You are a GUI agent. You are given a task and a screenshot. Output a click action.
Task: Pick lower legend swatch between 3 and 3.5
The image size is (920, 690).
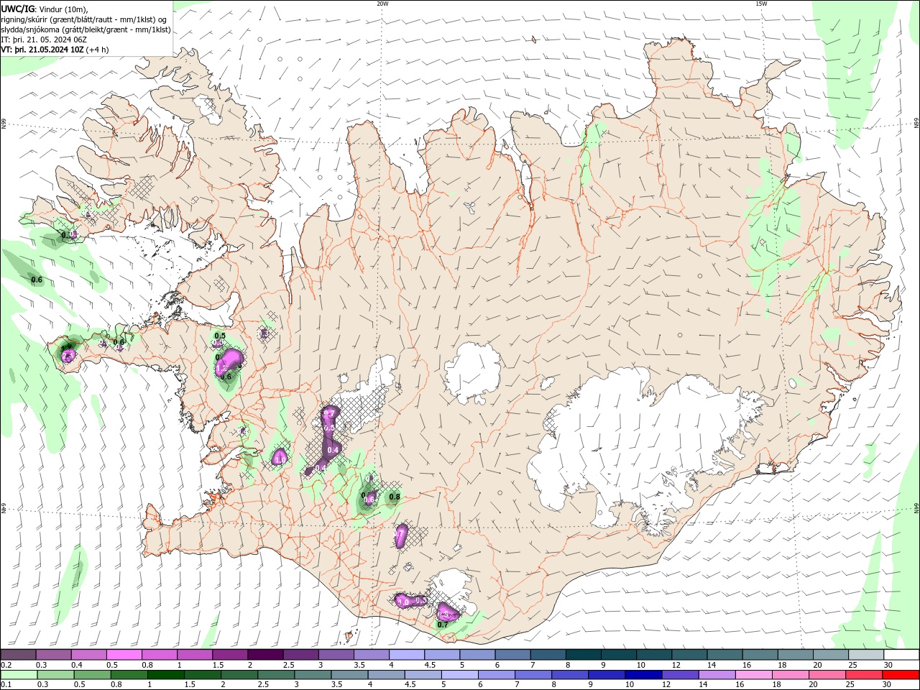coord(313,675)
